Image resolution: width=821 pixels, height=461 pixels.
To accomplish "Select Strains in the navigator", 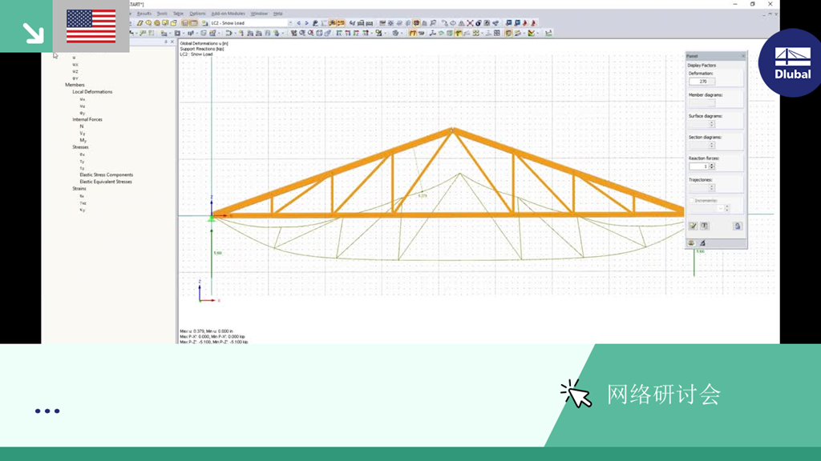I will pos(79,188).
